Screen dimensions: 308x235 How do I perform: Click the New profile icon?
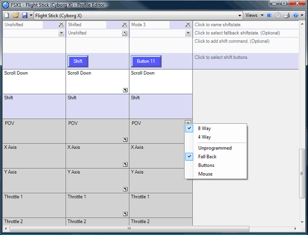7,16
